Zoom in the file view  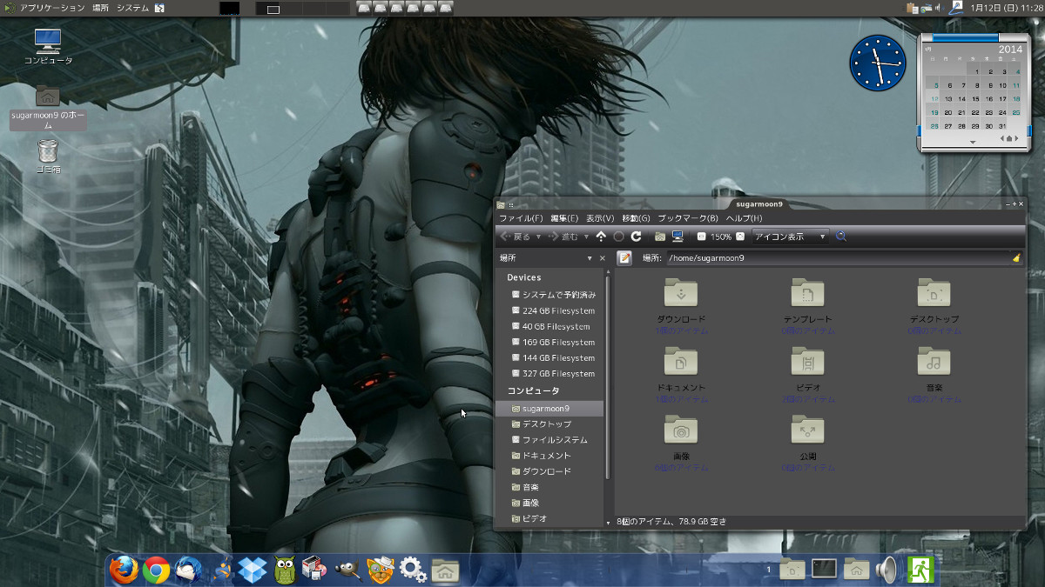tap(740, 237)
